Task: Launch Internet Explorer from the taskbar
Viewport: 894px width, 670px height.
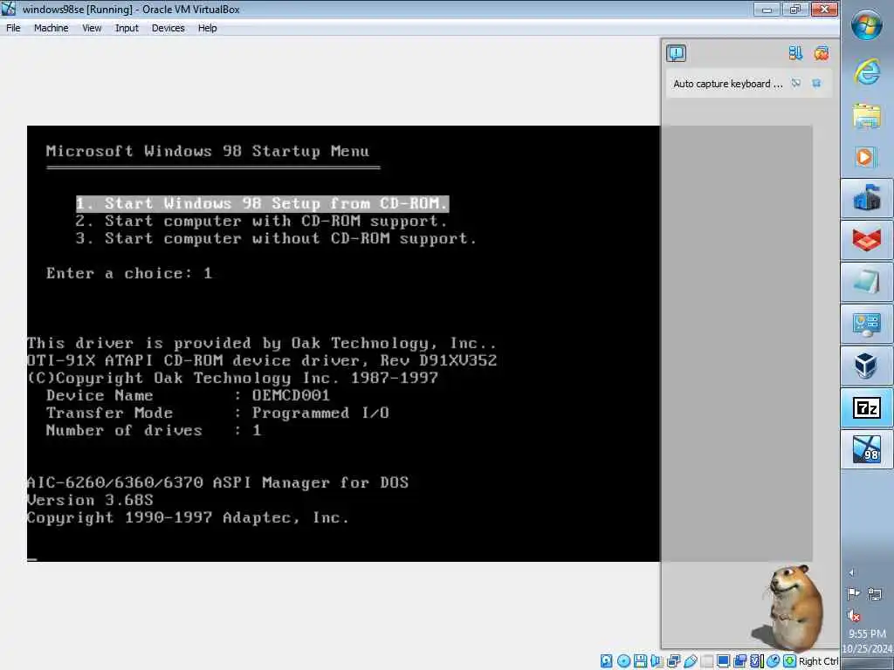Action: coord(867,72)
